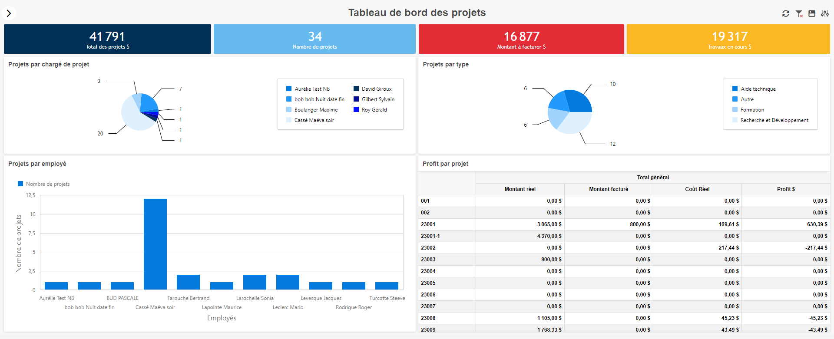The height and width of the screenshot is (339, 834).
Task: Click the Projets par employé panel title
Action: point(37,164)
